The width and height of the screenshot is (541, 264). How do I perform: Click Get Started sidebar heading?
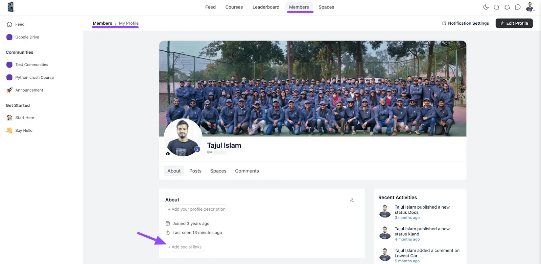[x=18, y=105]
